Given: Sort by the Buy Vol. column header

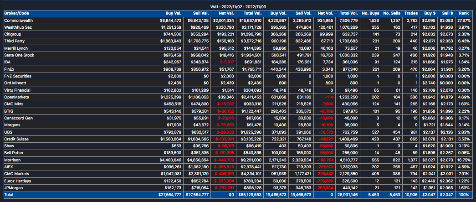Looking at the screenshot, I should pos(278,13).
